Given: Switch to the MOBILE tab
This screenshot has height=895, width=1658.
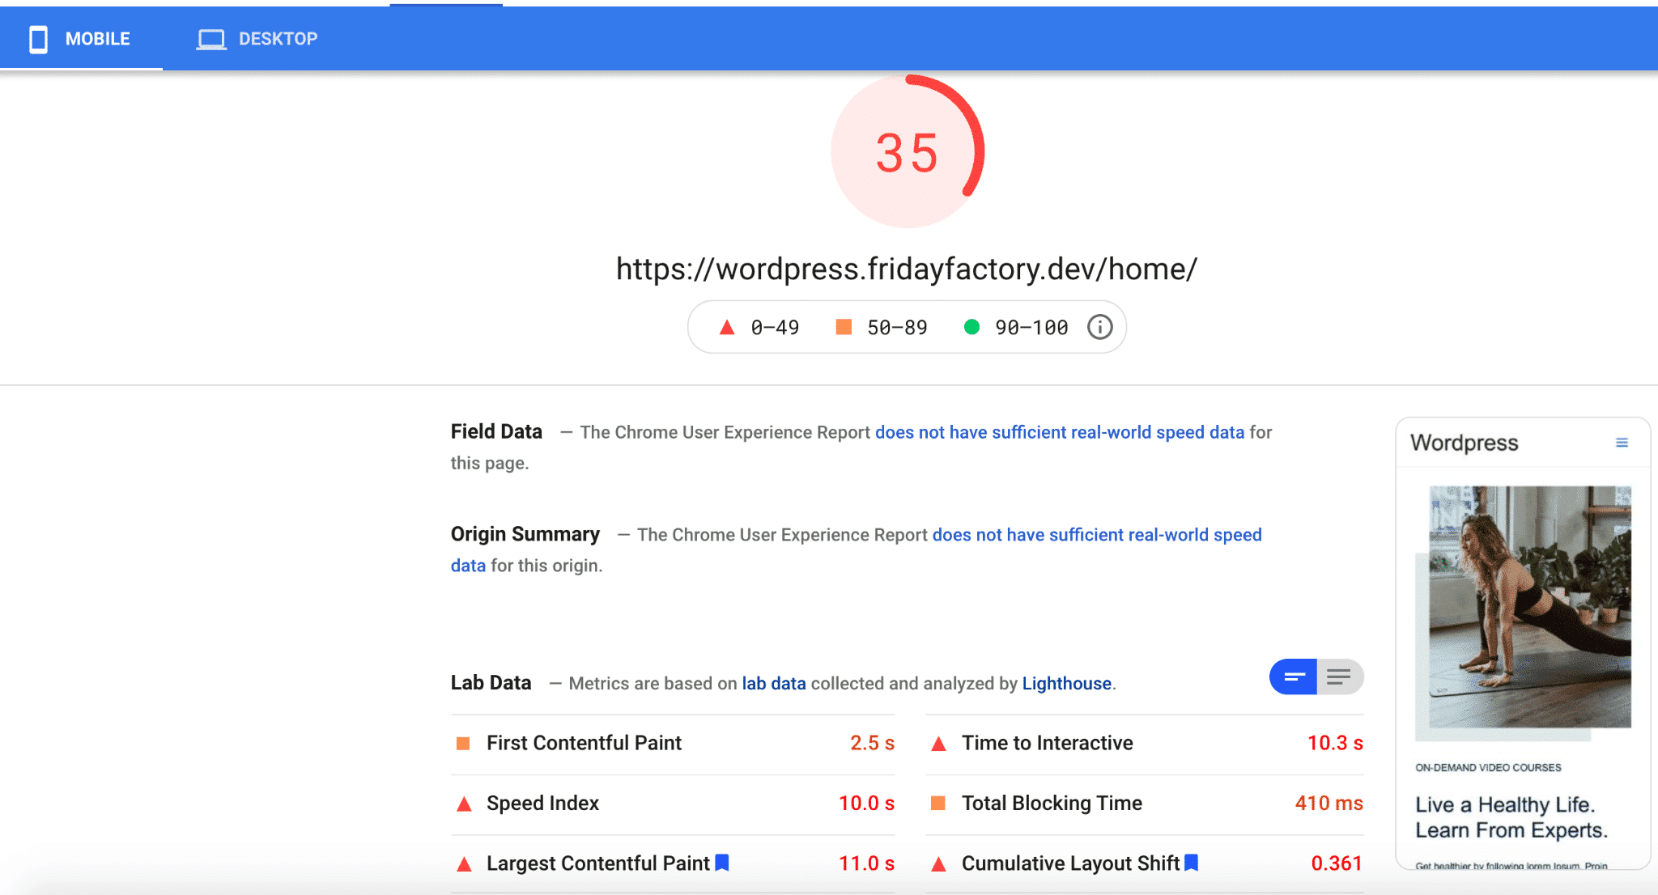Looking at the screenshot, I should pos(81,39).
